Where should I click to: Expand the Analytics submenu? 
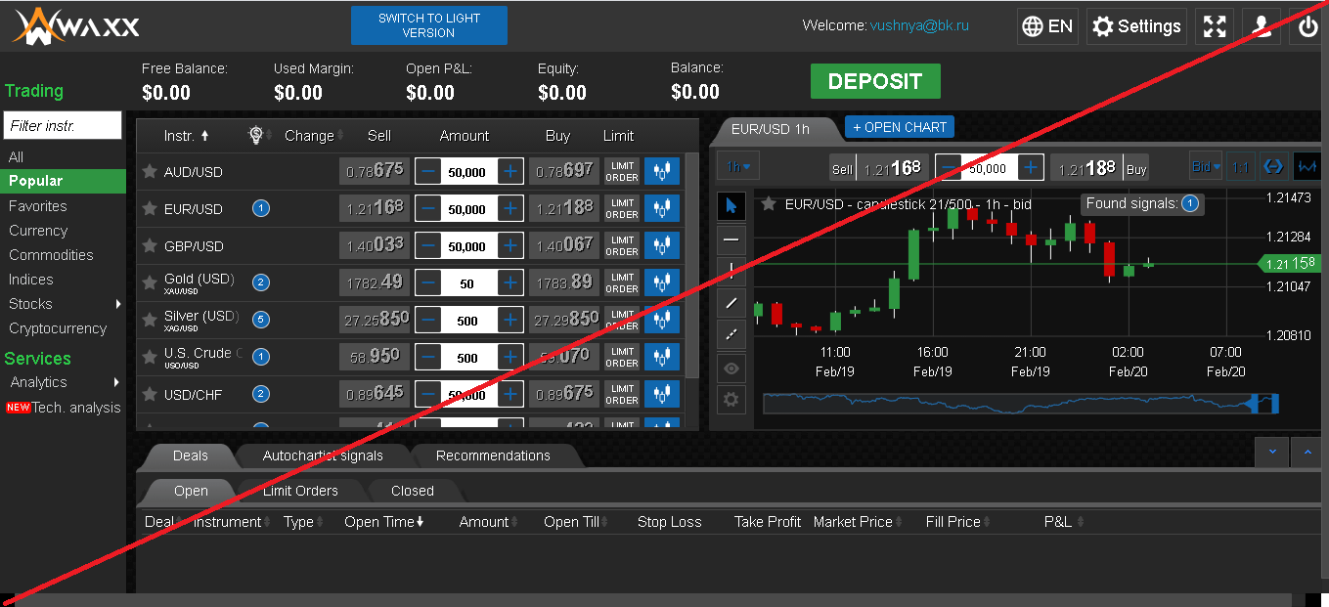click(115, 382)
